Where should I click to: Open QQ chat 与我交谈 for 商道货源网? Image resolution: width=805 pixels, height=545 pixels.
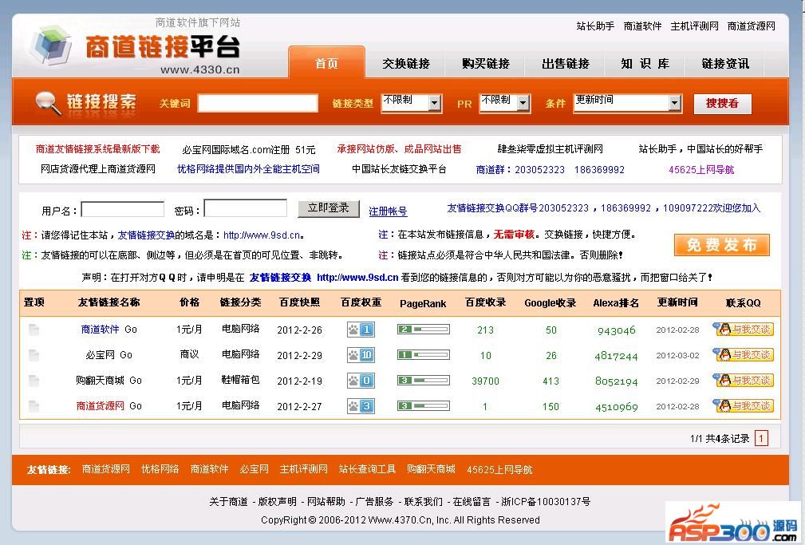[743, 406]
